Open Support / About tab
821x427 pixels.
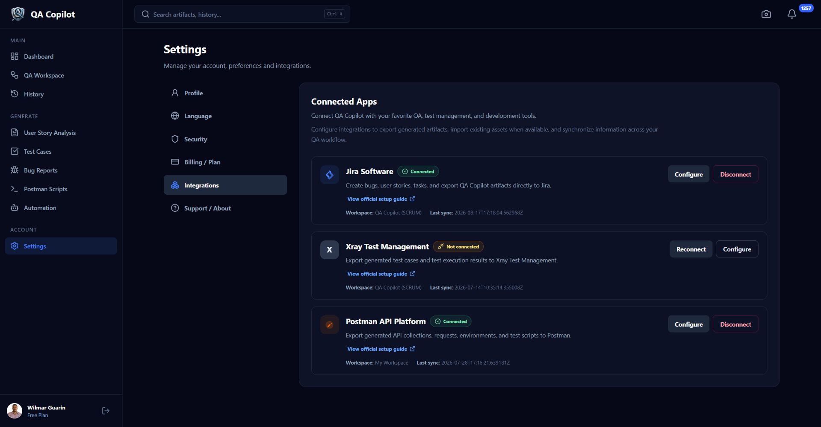pyautogui.click(x=225, y=208)
